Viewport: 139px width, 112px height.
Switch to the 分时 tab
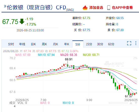click(x=11, y=44)
